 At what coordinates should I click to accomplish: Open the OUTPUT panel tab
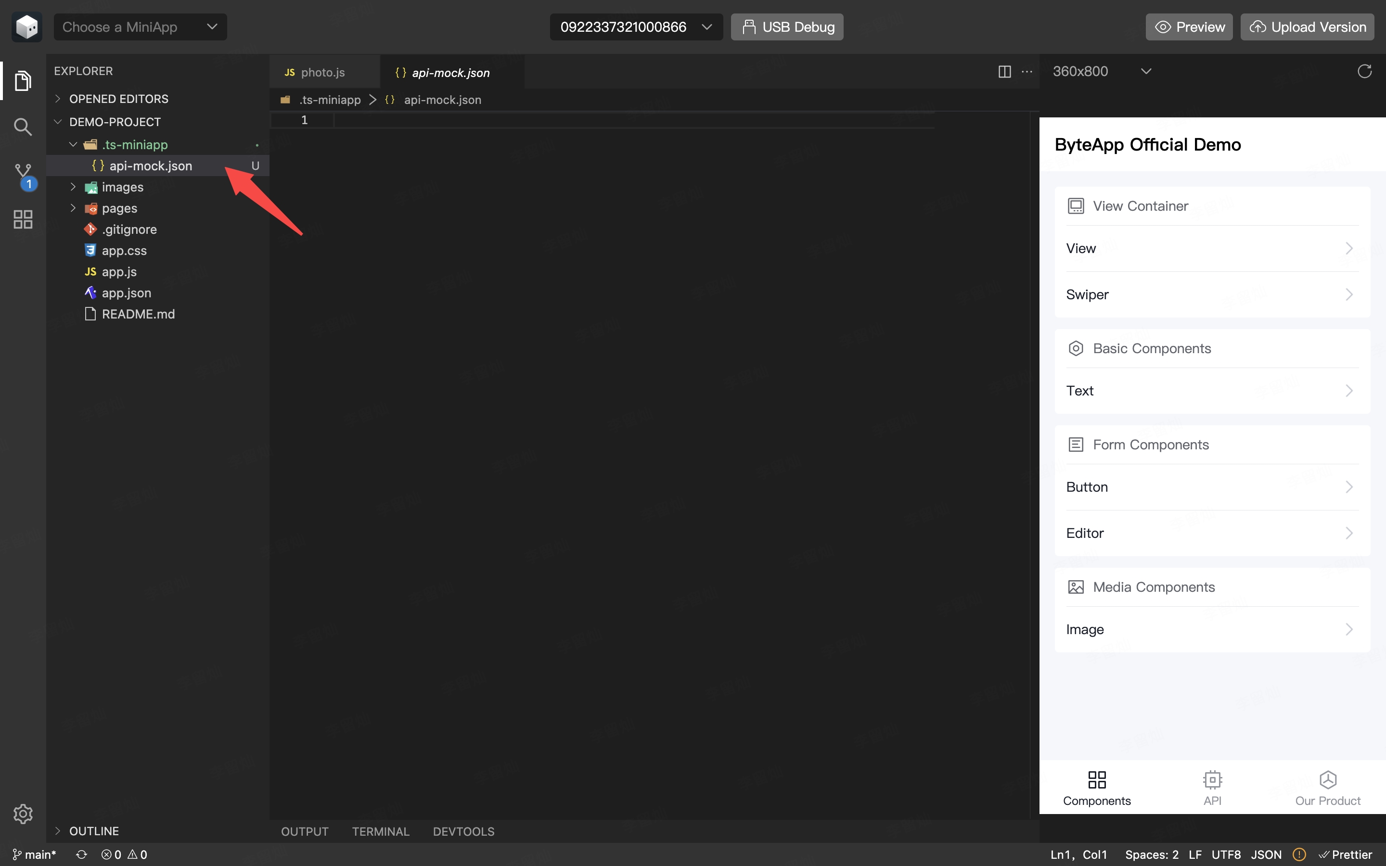[305, 831]
